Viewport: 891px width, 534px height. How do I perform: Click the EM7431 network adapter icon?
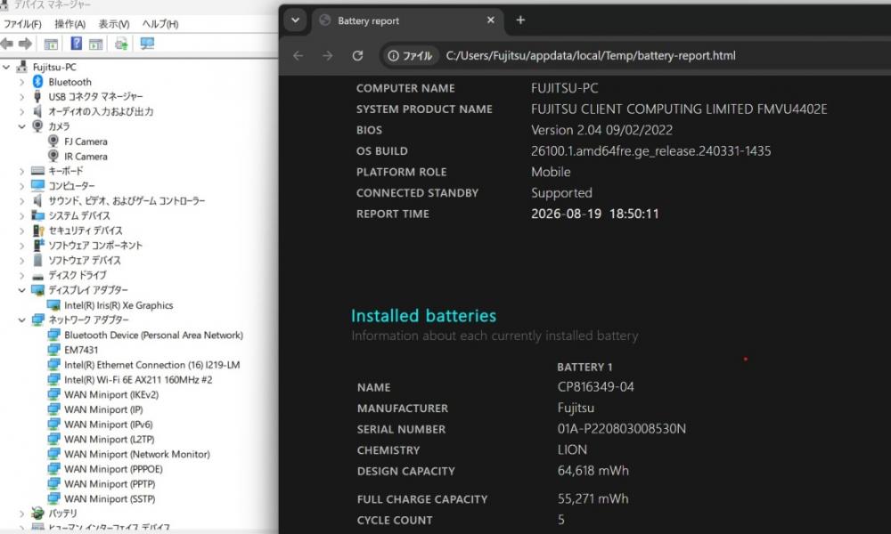54,350
